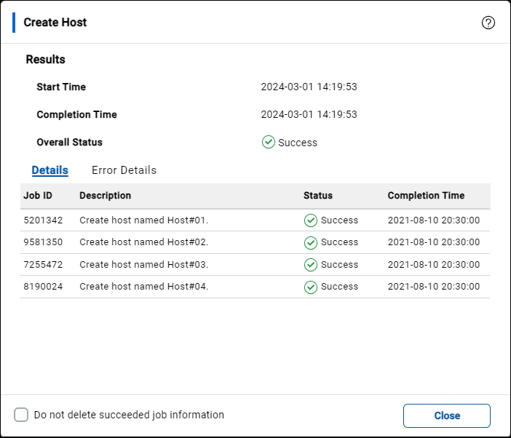The height and width of the screenshot is (438, 511).
Task: Click the Description column header
Action: (106, 196)
